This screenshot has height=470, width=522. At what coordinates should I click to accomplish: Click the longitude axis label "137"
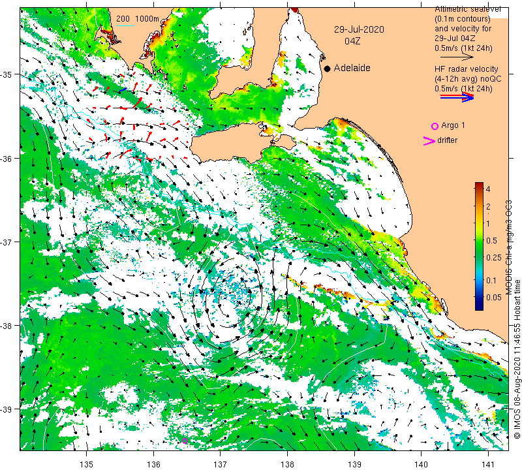tap(221, 464)
